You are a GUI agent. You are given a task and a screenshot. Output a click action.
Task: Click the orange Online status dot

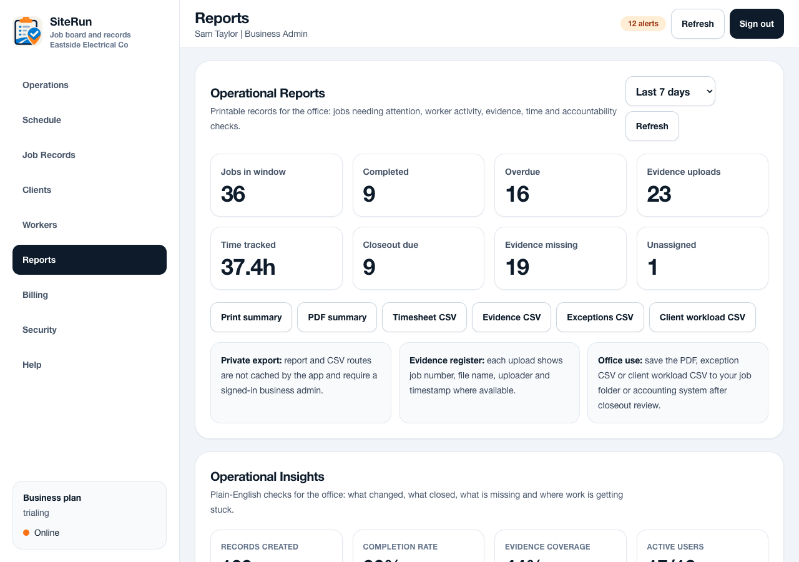26,533
